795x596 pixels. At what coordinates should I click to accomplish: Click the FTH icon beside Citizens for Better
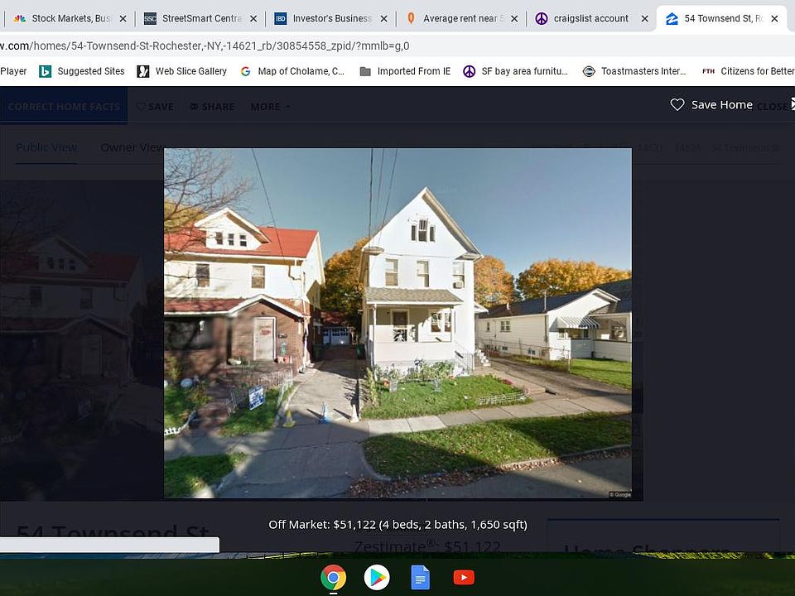708,71
